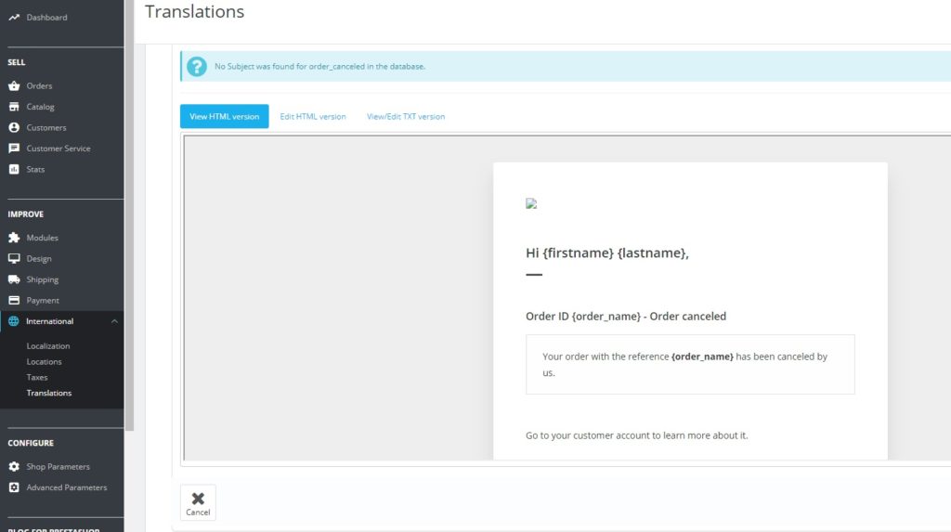
Task: Click 'Order ID {order_name} - Order canceled' heading
Action: click(626, 316)
